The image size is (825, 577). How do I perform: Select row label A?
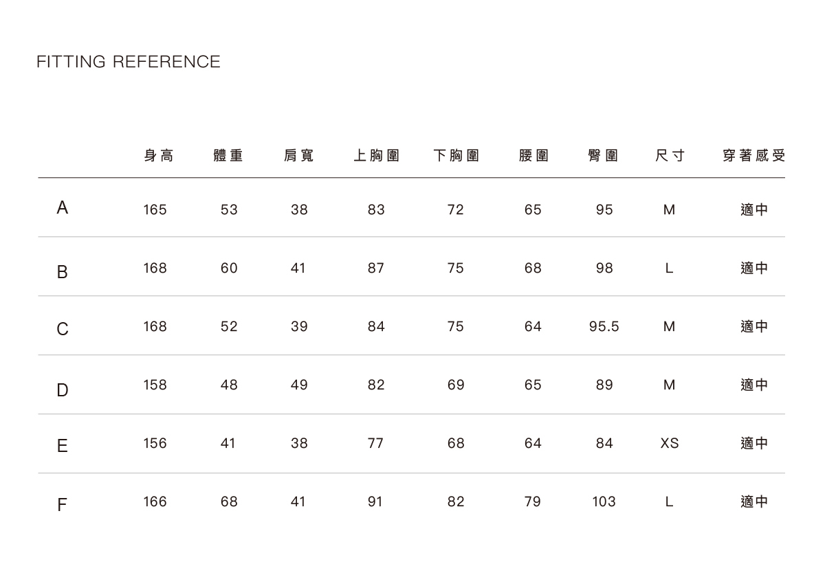(63, 208)
